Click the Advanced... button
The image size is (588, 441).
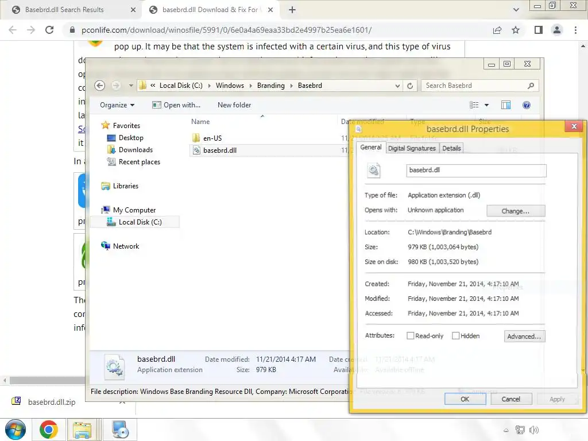(x=524, y=336)
